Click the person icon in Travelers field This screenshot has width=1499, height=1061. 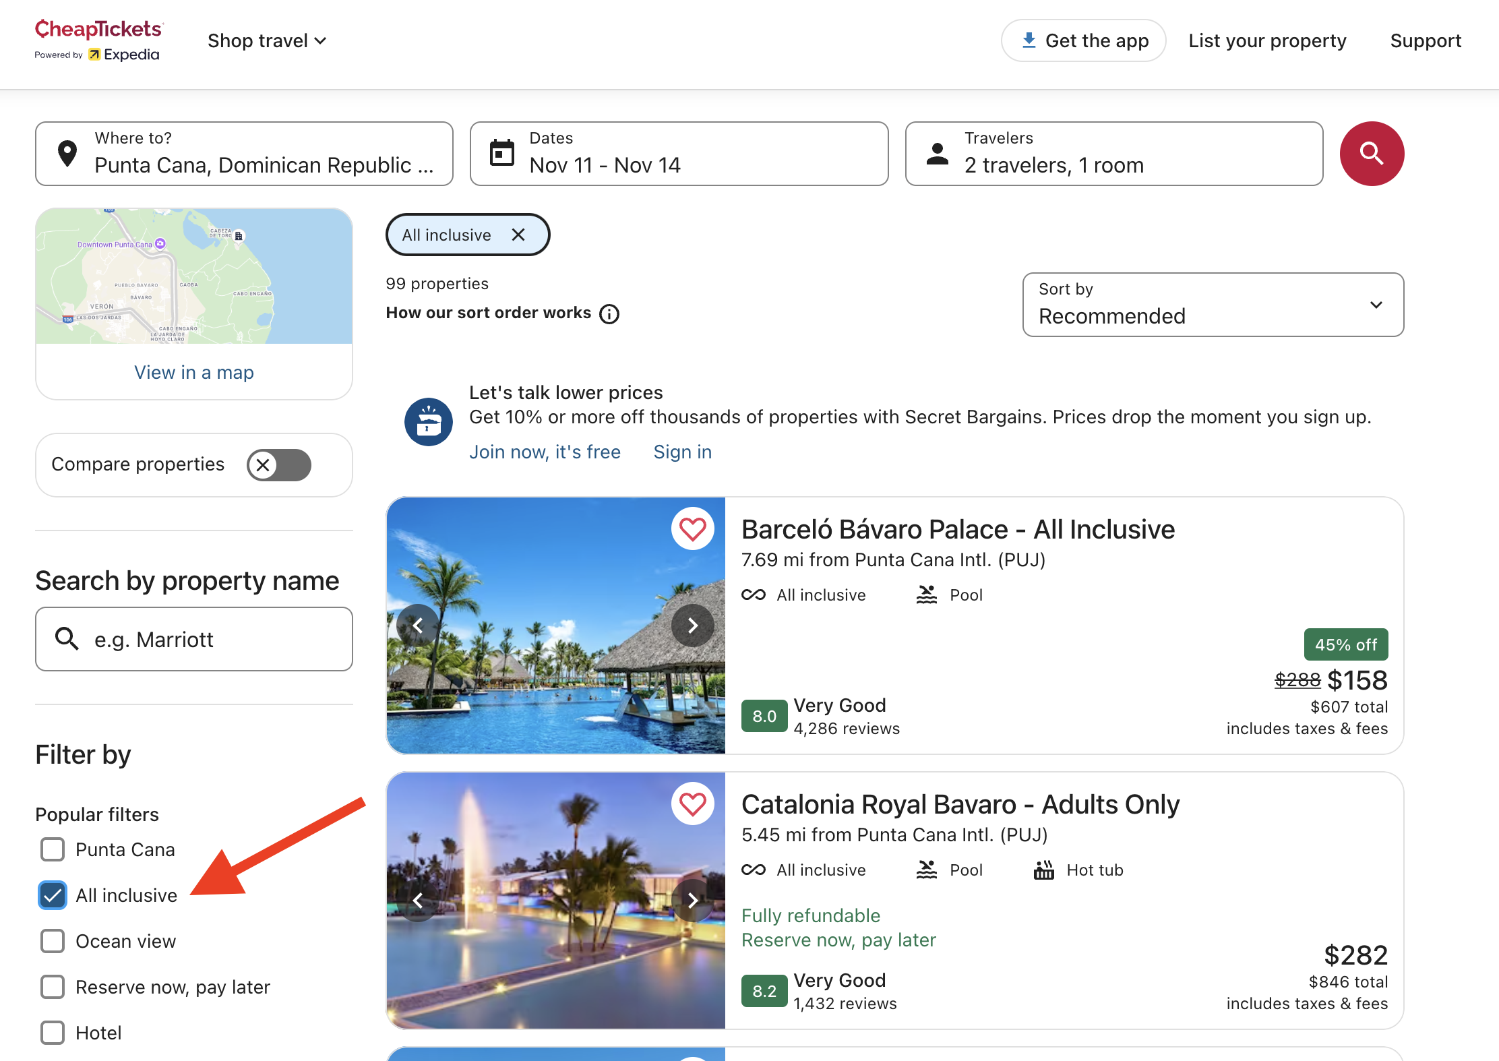pyautogui.click(x=938, y=153)
